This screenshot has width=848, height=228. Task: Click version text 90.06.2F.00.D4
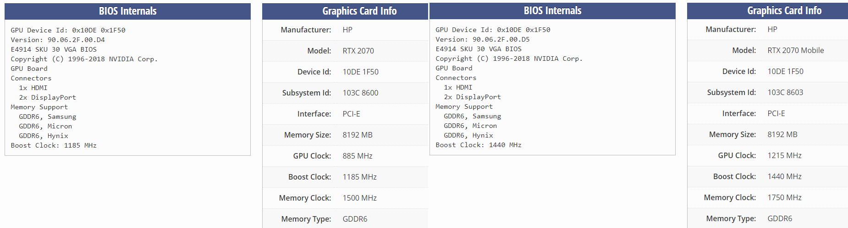point(76,40)
